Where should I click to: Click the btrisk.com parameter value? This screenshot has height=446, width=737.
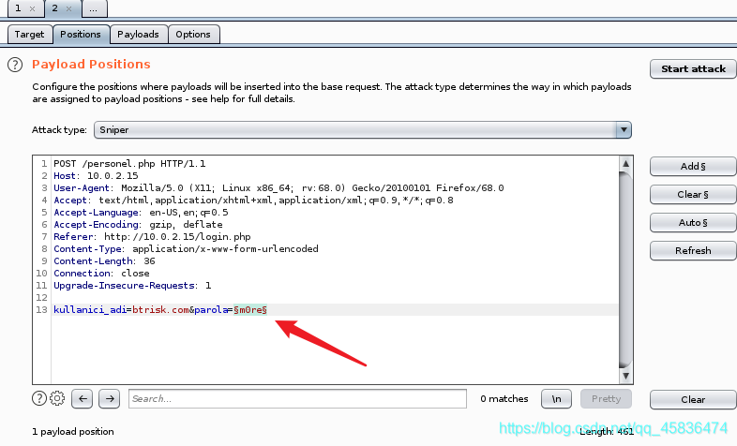click(x=160, y=310)
